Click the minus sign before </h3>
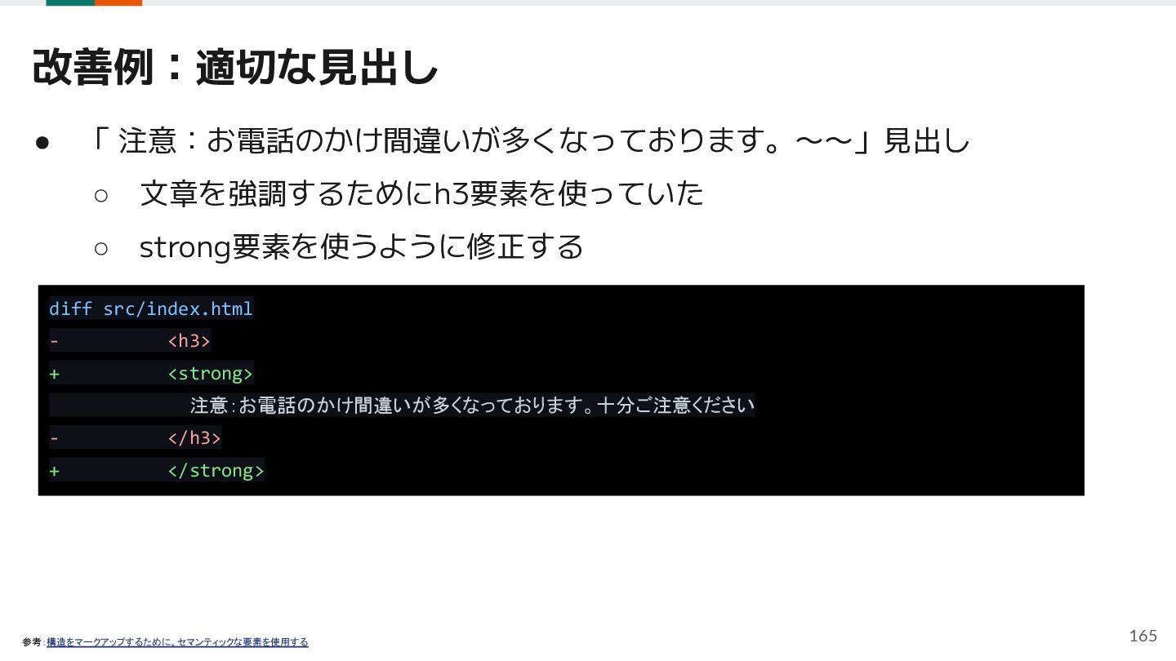Screen dimensions: 1176x661 tap(55, 438)
